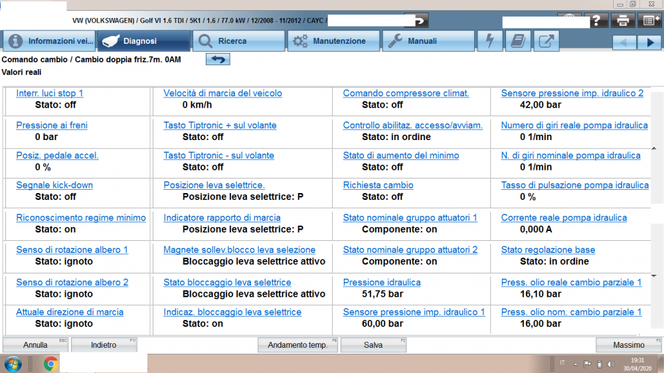Click the scrollbar down arrow on right edge
The height and width of the screenshot is (373, 664).
click(x=653, y=275)
